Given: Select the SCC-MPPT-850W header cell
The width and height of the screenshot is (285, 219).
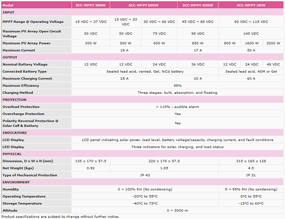Looking at the screenshot, I should click(198, 5).
